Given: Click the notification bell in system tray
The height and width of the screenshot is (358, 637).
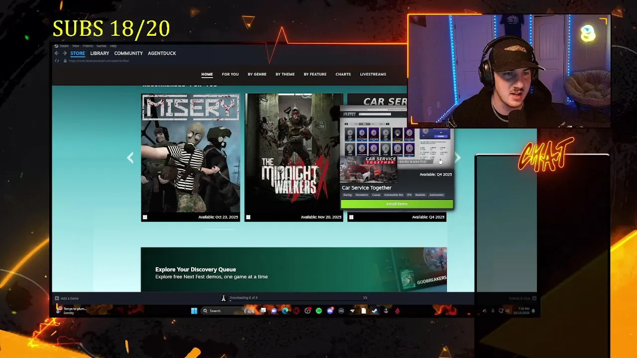Looking at the screenshot, I should (x=533, y=311).
